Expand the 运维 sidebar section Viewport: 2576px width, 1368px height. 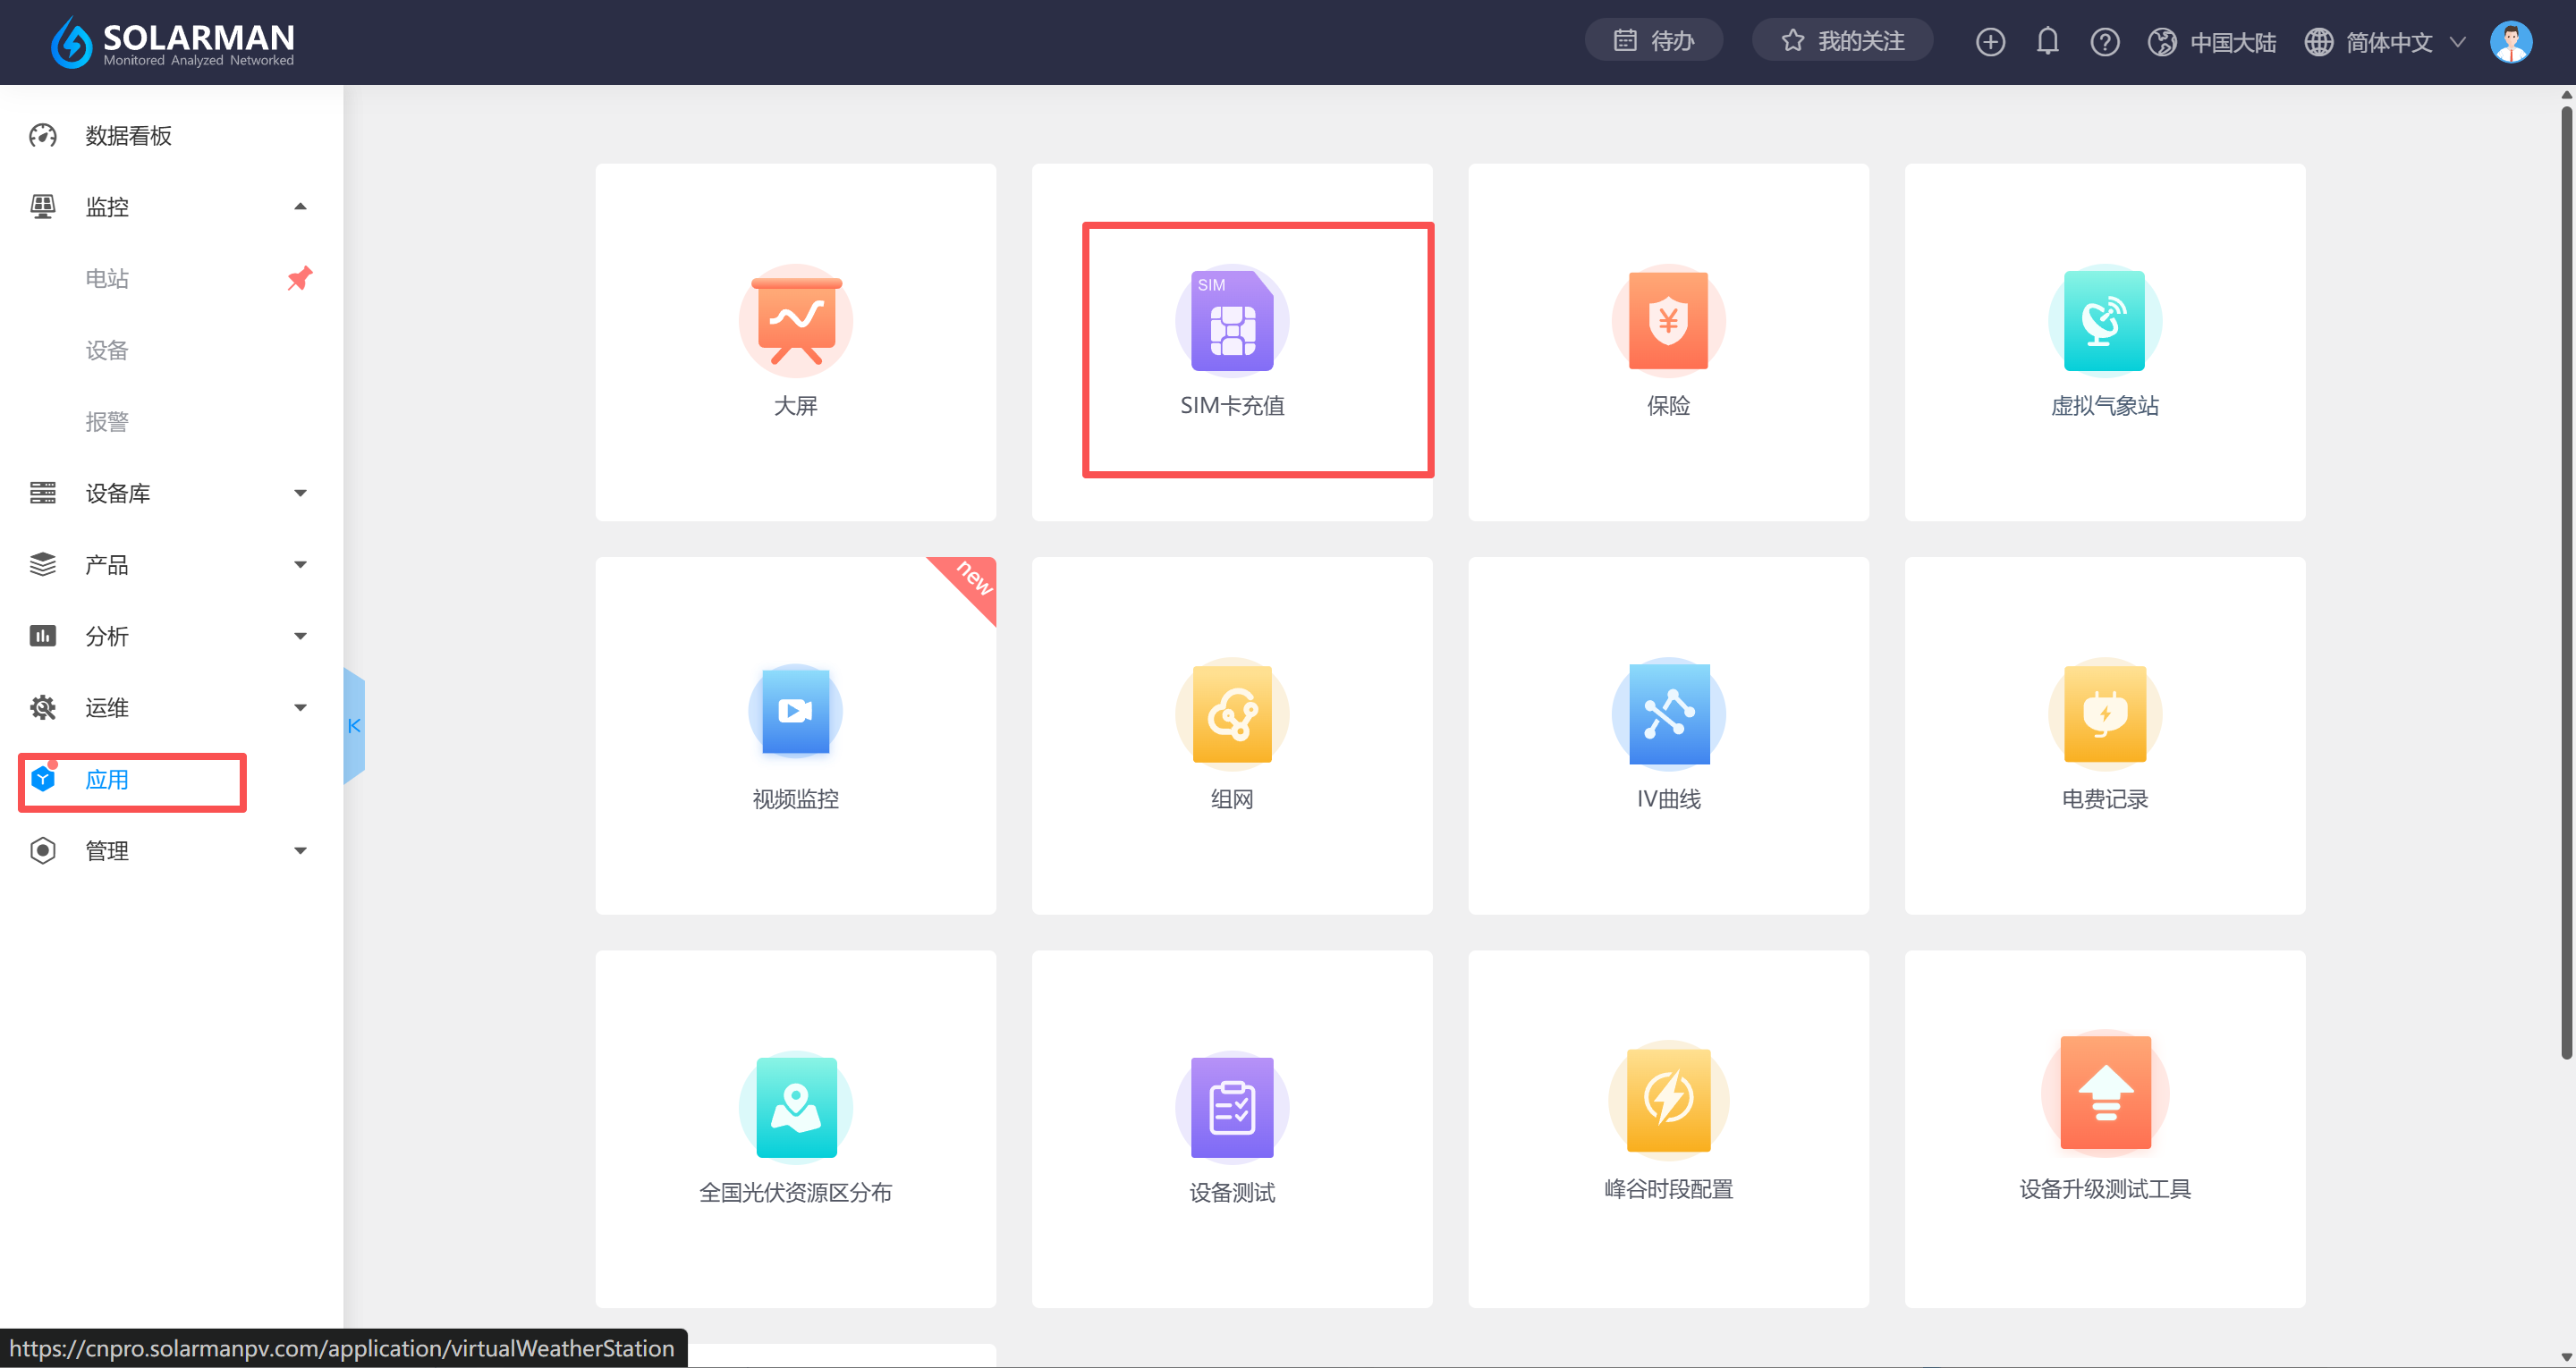(x=300, y=708)
